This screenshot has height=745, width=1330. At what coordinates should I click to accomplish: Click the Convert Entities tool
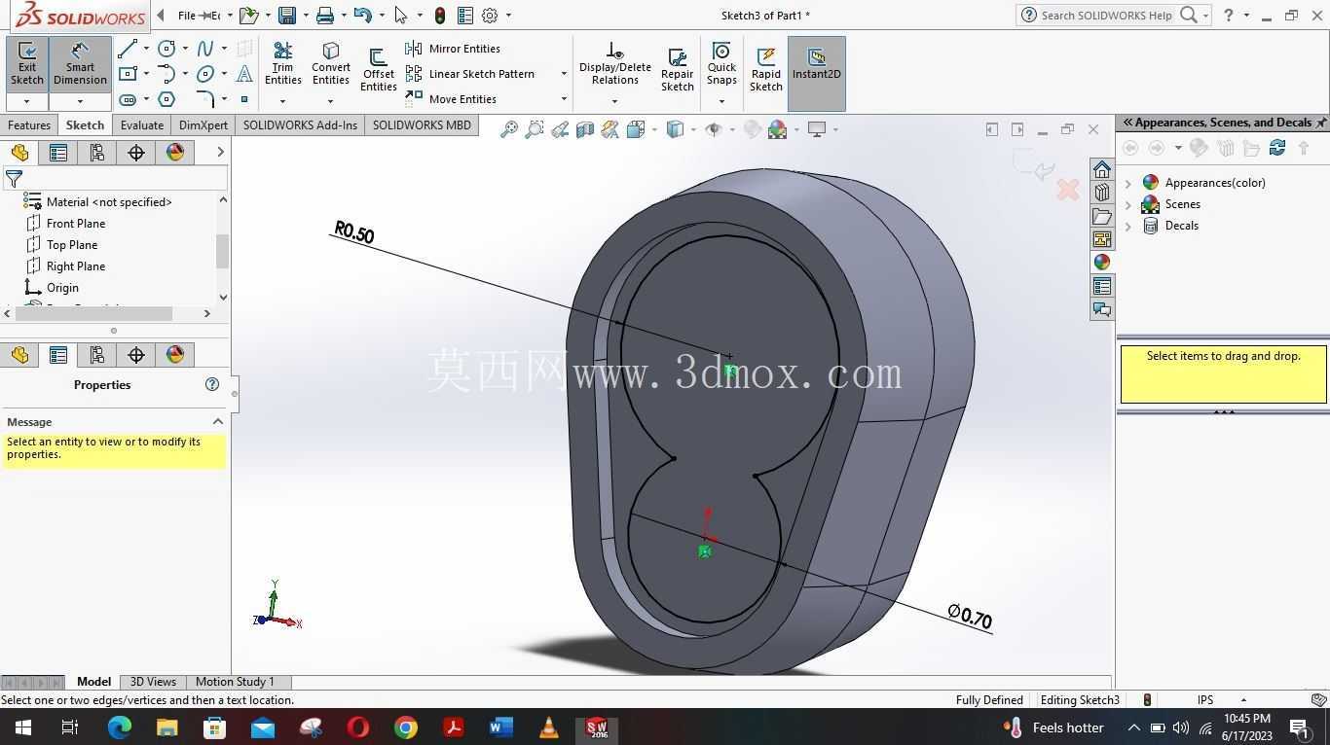point(331,64)
